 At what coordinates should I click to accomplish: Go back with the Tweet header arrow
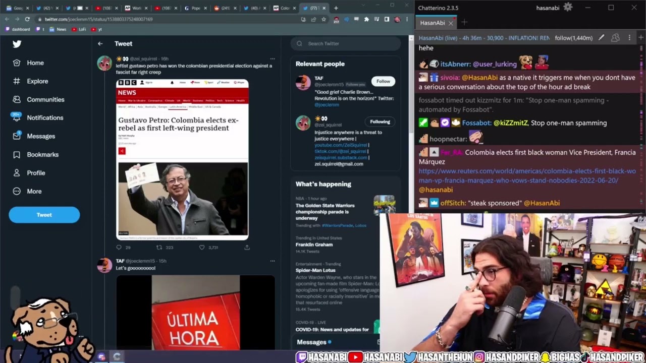coord(100,44)
